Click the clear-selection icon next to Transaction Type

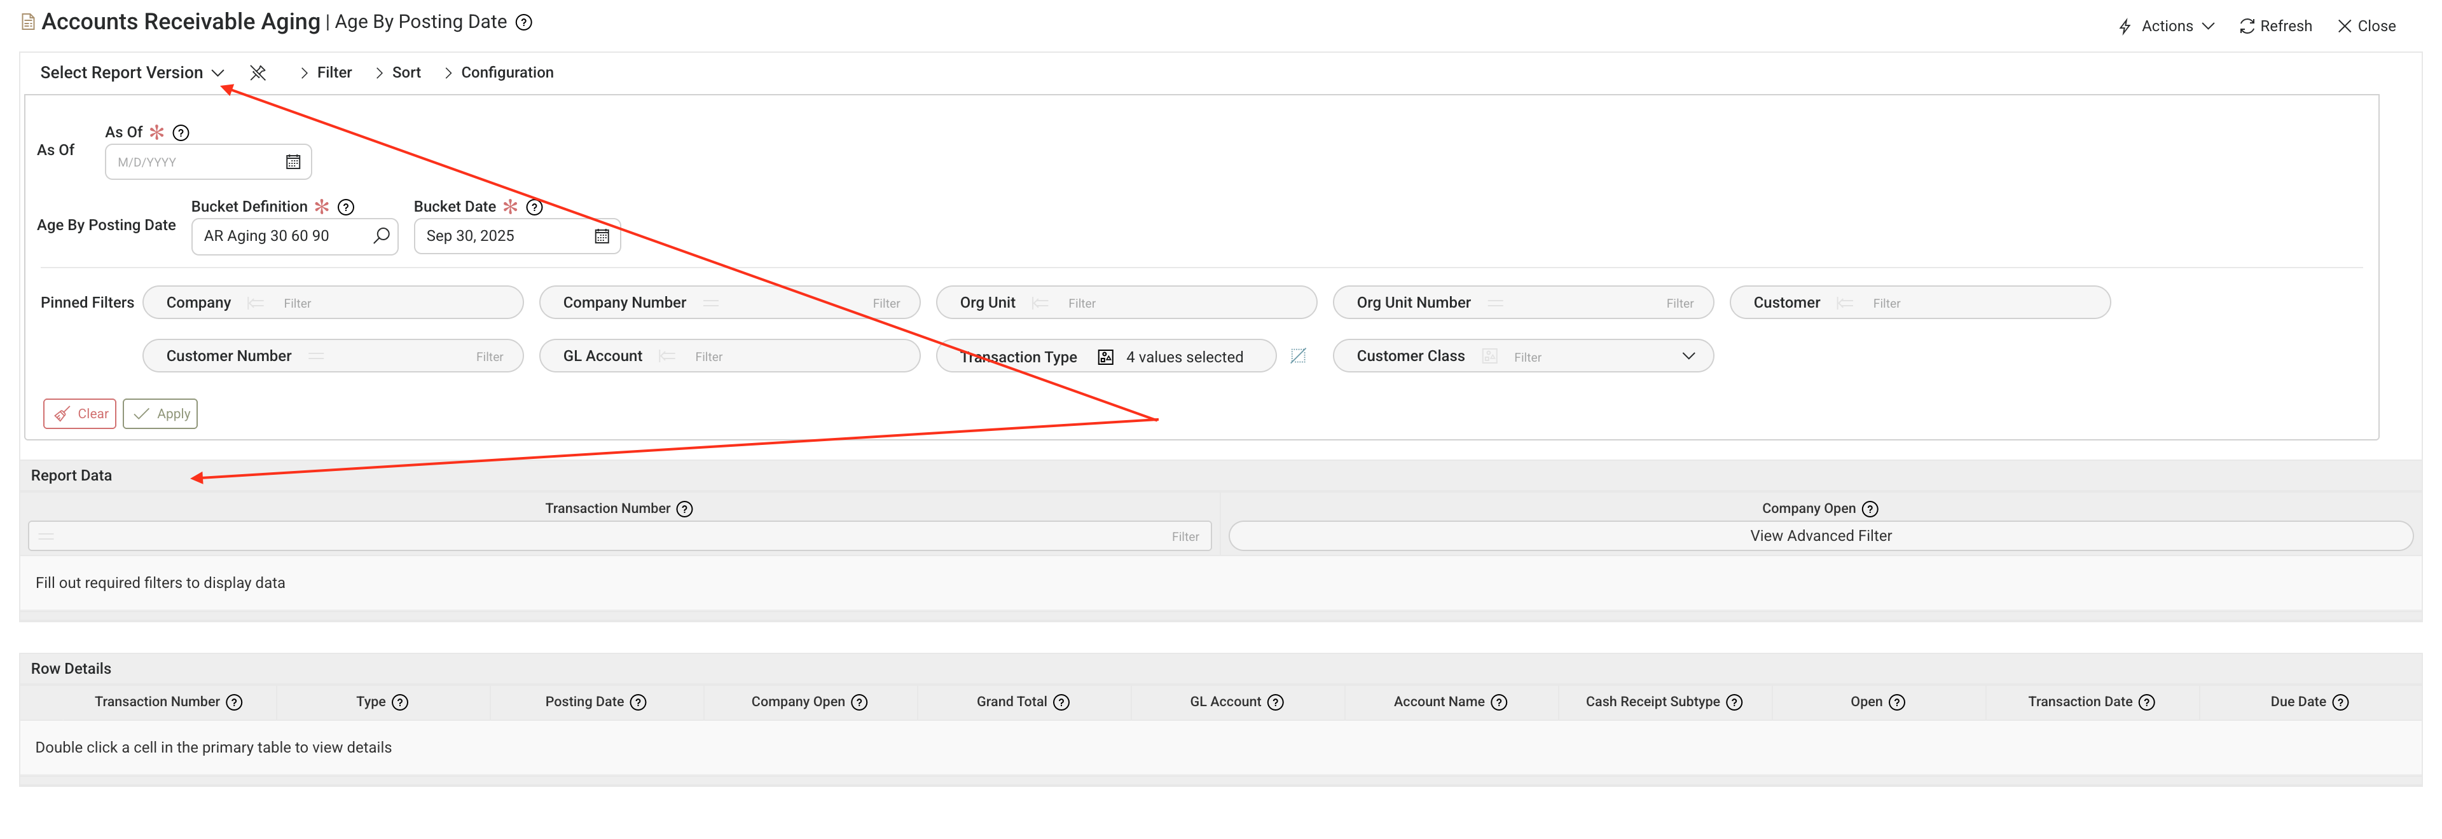click(x=1298, y=356)
